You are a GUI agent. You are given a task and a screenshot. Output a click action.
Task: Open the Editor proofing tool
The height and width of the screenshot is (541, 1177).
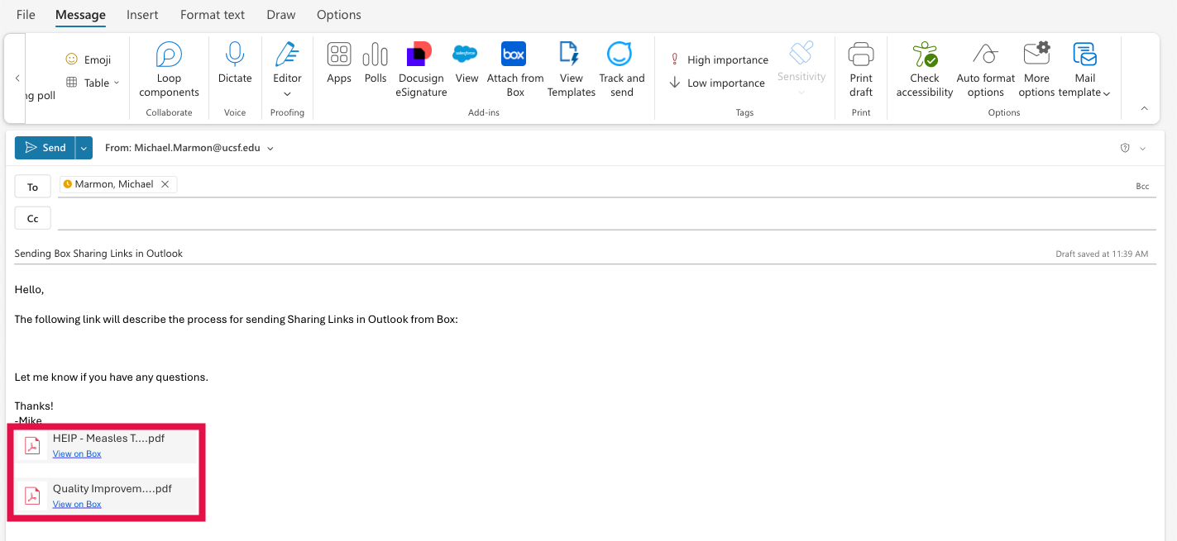287,64
